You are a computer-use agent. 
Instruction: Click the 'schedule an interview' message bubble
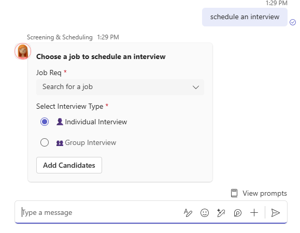pyautogui.click(x=245, y=17)
